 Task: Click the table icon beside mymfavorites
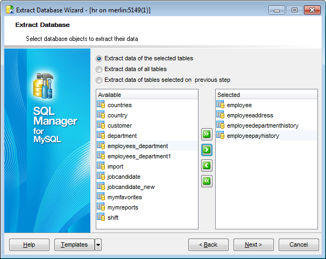(x=101, y=197)
